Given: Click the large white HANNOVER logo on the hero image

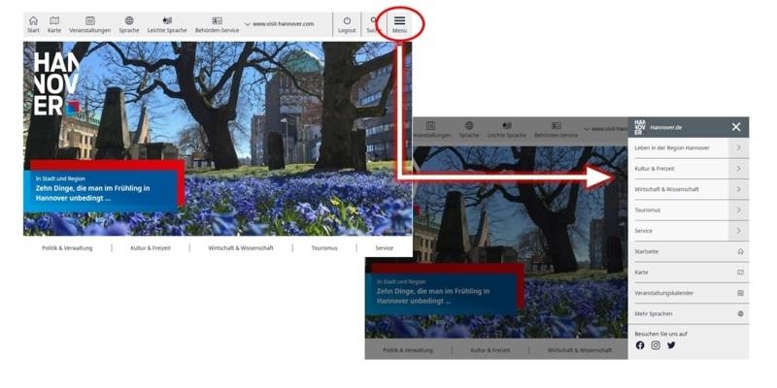Looking at the screenshot, I should coord(56,83).
